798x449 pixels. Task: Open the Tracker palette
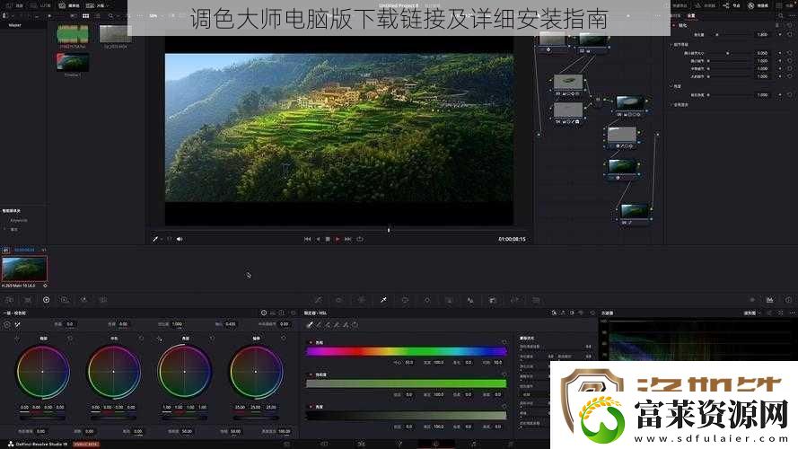pyautogui.click(x=427, y=300)
